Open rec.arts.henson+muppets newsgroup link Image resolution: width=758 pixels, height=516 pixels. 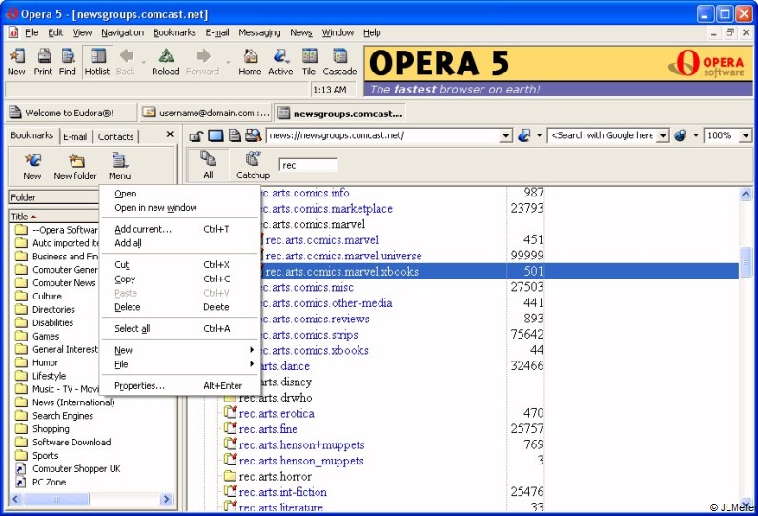pyautogui.click(x=301, y=444)
